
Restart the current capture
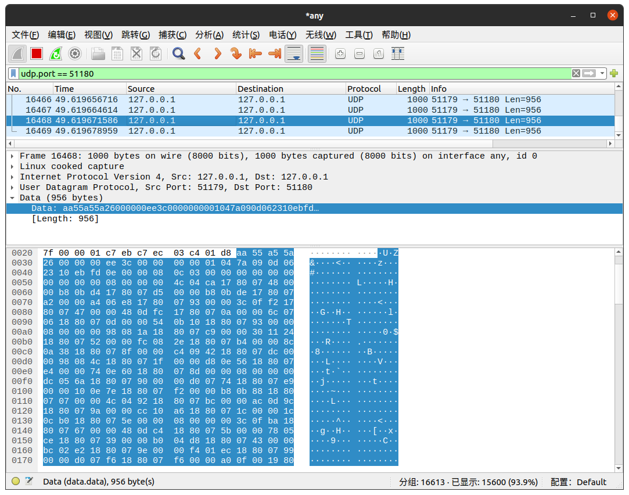[x=55, y=53]
